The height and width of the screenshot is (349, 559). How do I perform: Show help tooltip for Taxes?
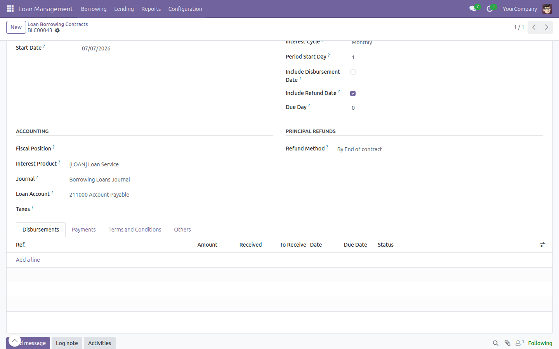(x=32, y=207)
